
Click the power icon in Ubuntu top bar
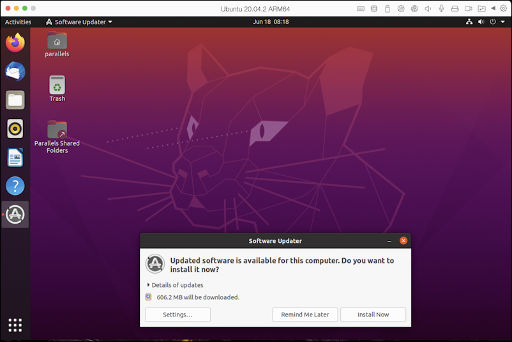pyautogui.click(x=493, y=22)
